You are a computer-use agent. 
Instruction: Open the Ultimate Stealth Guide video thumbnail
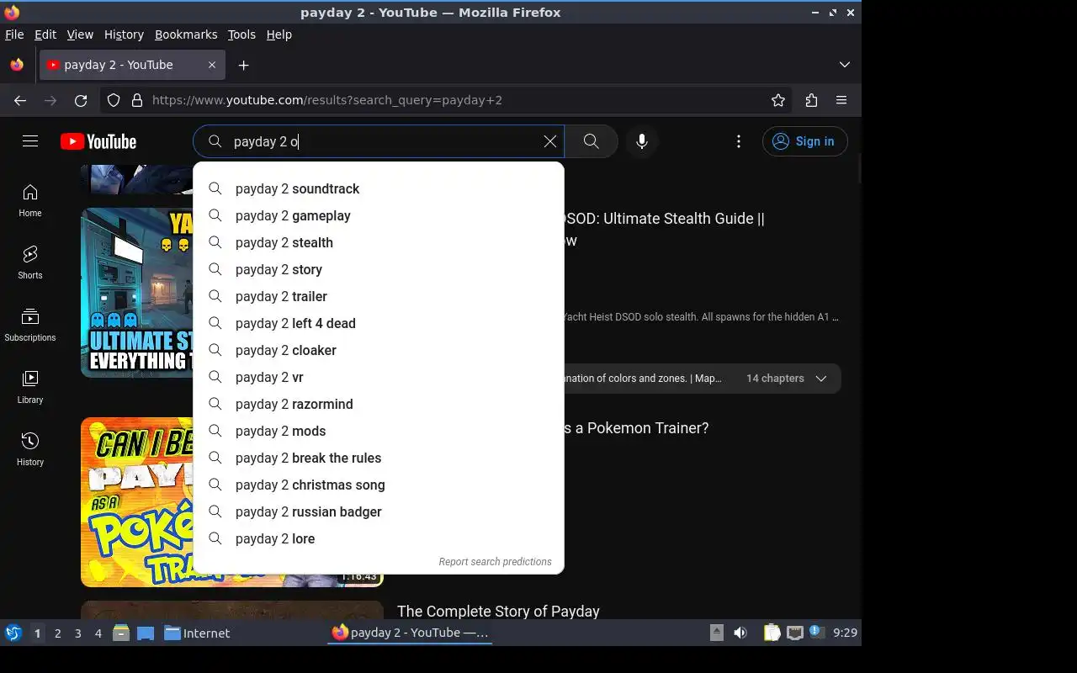click(x=137, y=293)
